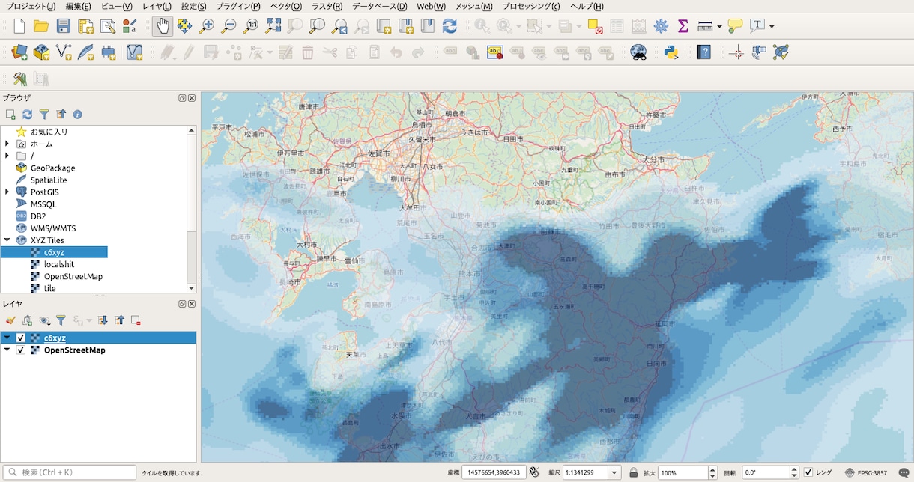Activate the Zoom In tool
This screenshot has height=482, width=914.
[206, 26]
